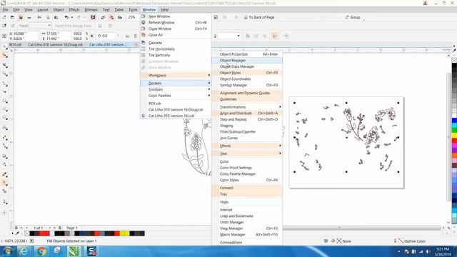Switch to ROY.cdr document tab
This screenshot has width=457, height=257.
coord(16,44)
